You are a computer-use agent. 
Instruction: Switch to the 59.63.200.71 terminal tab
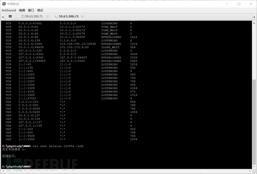pos(69,16)
